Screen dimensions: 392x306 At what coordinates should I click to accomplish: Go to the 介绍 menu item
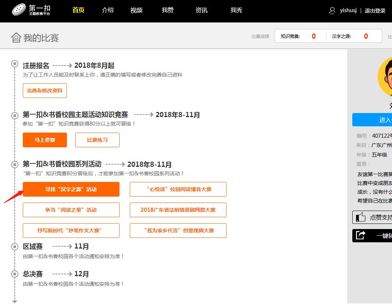[x=108, y=10]
